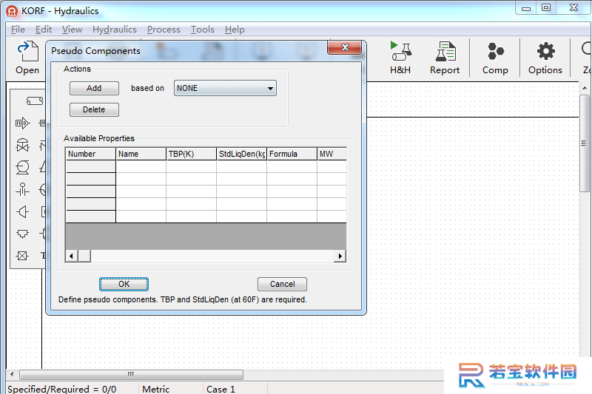This screenshot has width=592, height=394.
Task: Click main canvas horizontal scrollbar thumb
Action: (x=131, y=374)
